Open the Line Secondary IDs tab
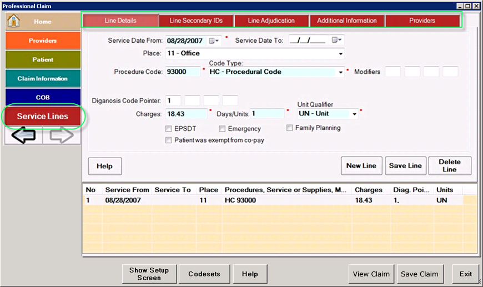Viewport: 483px width, 287px height. click(x=196, y=21)
